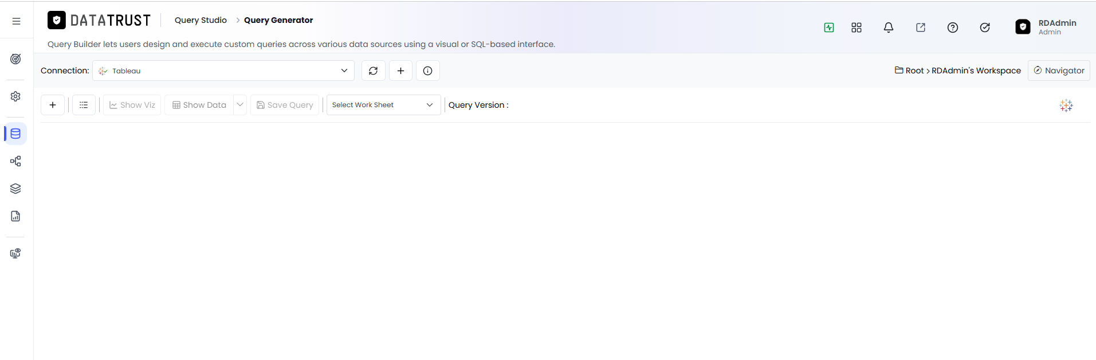Image resolution: width=1096 pixels, height=360 pixels.
Task: Open the RDAdmin user profile
Action: 1046,27
